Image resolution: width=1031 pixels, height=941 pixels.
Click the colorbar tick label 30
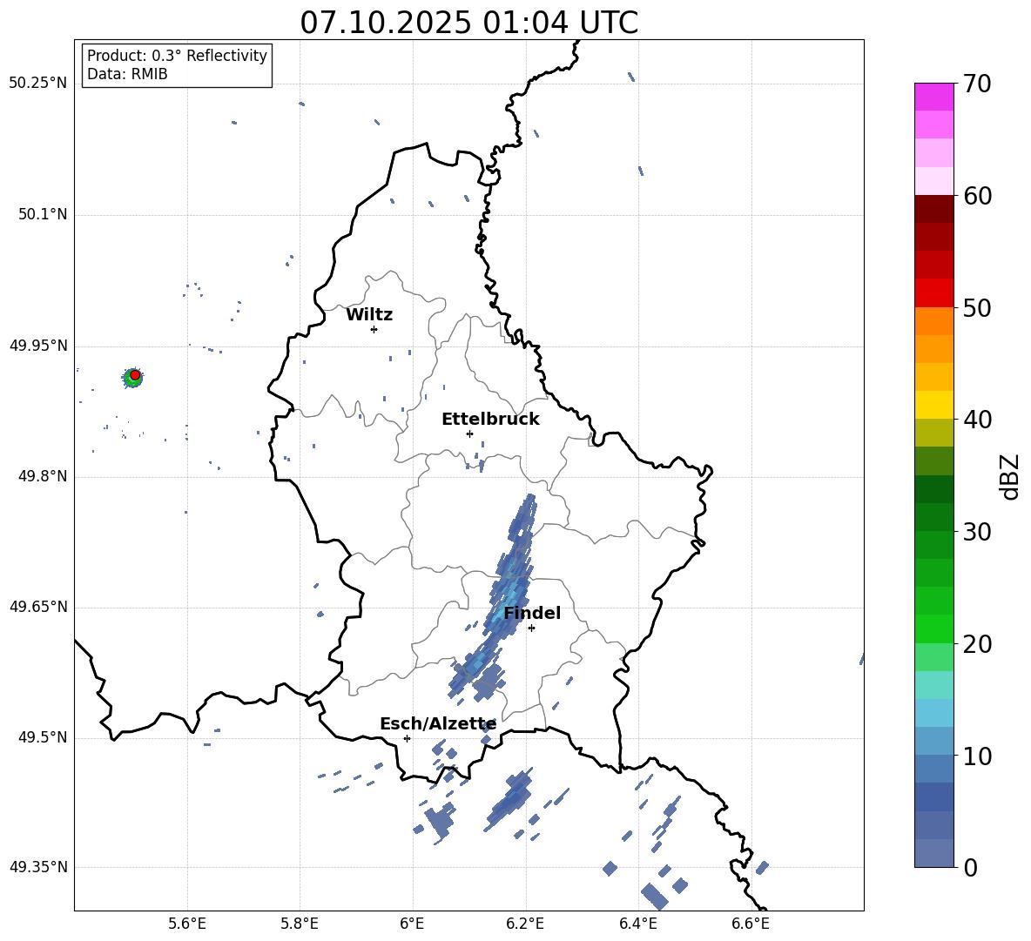pyautogui.click(x=977, y=532)
